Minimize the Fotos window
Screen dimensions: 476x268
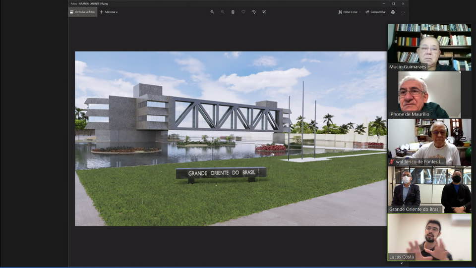384,3
